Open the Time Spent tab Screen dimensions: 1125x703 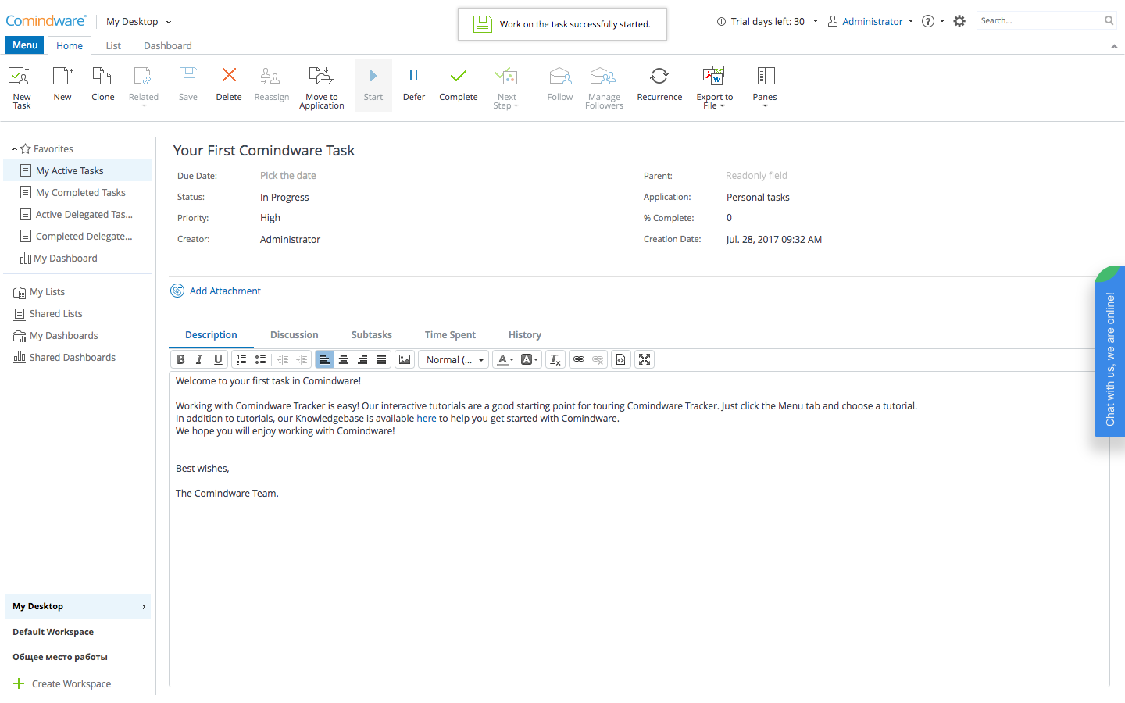(451, 335)
